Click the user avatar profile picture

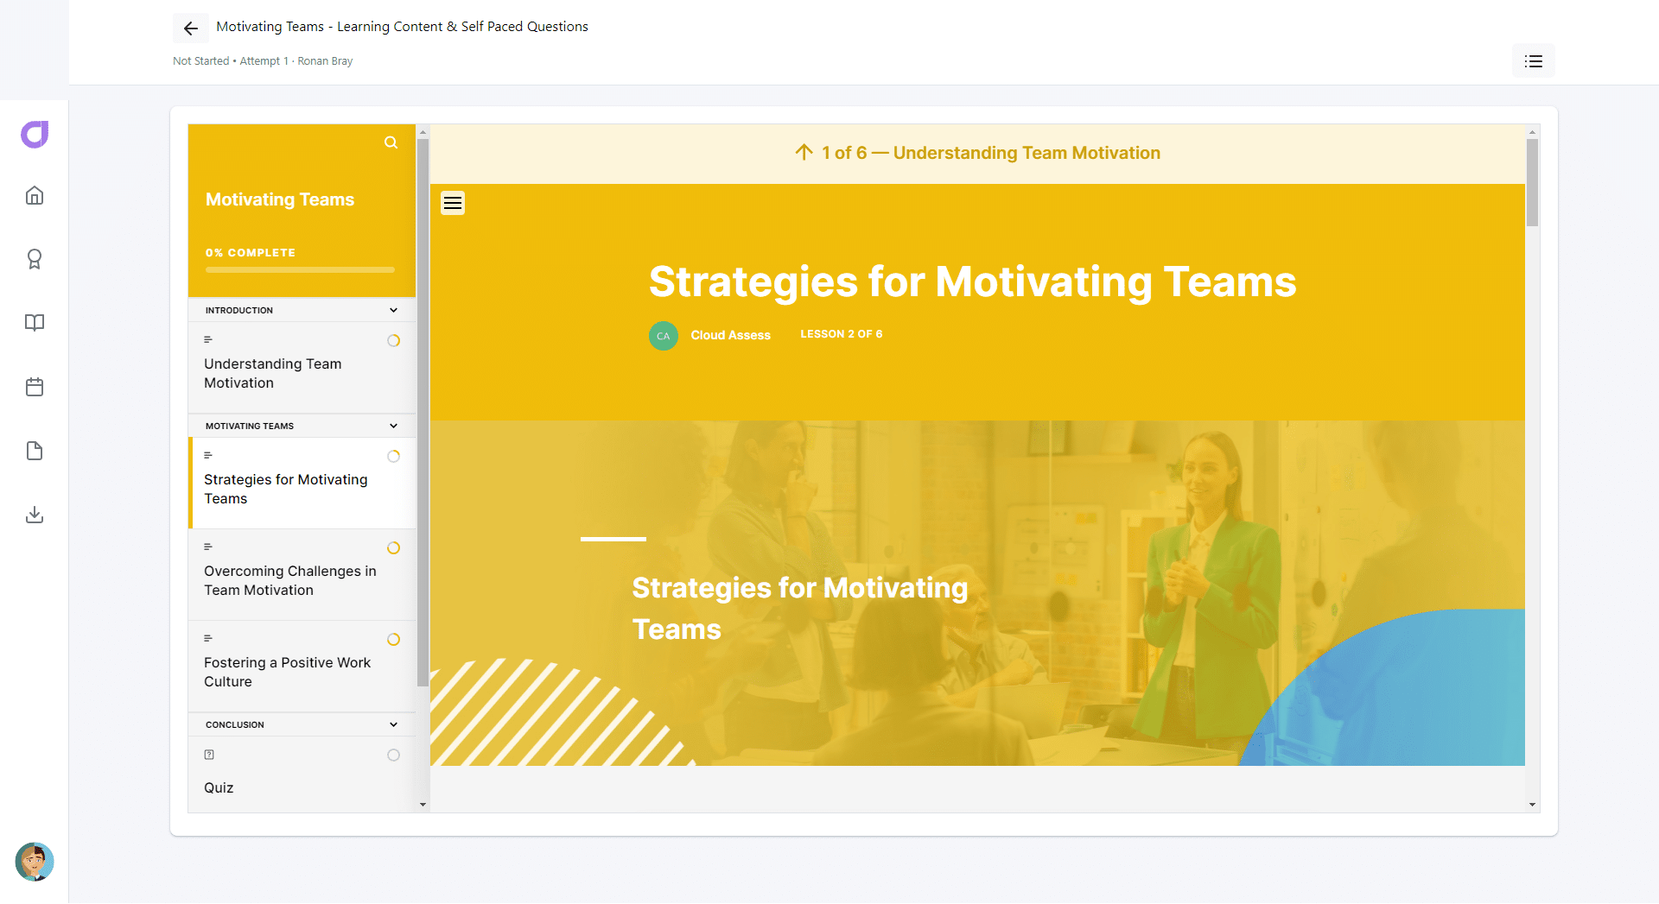pos(35,862)
